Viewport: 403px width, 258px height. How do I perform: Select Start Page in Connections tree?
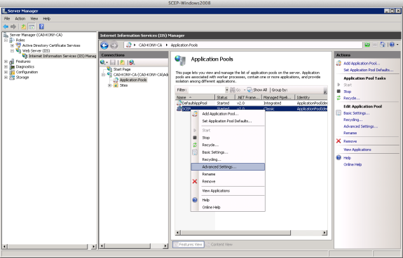122,69
